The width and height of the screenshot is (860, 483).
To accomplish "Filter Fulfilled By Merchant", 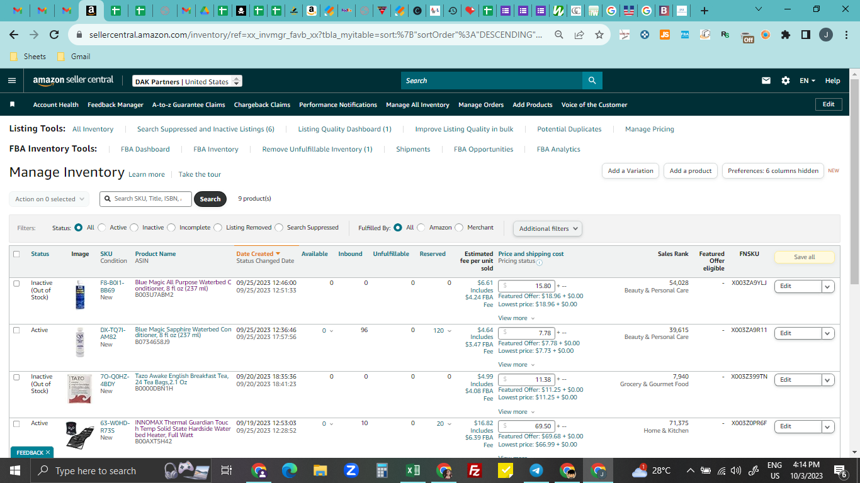I will tap(459, 228).
